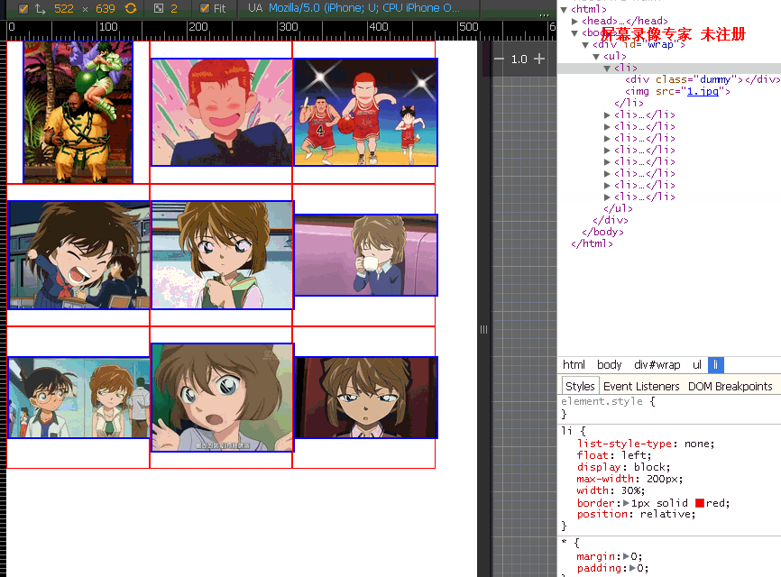Viewport: 781px width, 577px height.
Task: Collapse the selected li element
Action: (607, 69)
